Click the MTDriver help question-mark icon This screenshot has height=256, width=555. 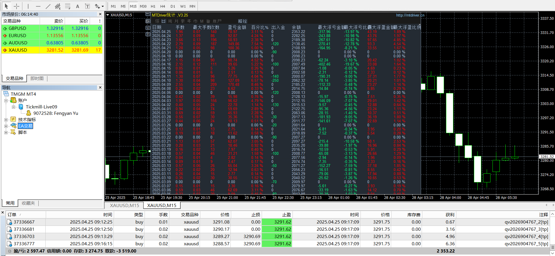(148, 34)
